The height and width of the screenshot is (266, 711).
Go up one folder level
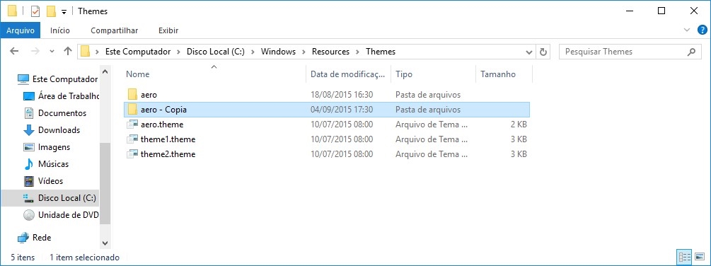click(68, 51)
